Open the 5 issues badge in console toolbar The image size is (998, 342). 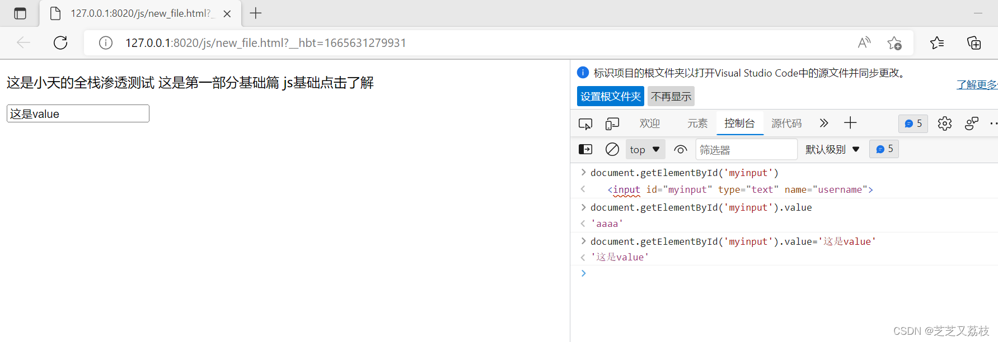(x=884, y=149)
